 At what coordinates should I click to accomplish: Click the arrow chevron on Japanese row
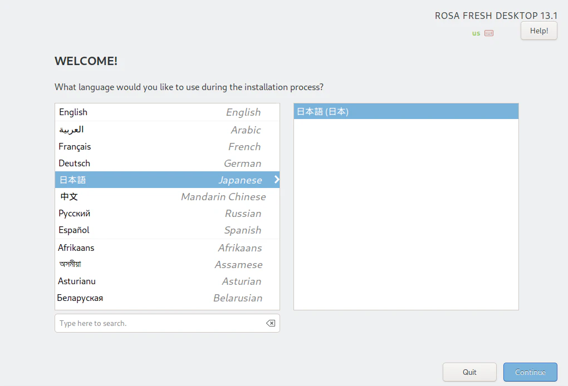click(x=276, y=180)
